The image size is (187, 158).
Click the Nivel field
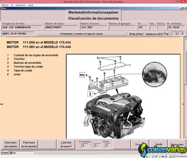point(108,146)
